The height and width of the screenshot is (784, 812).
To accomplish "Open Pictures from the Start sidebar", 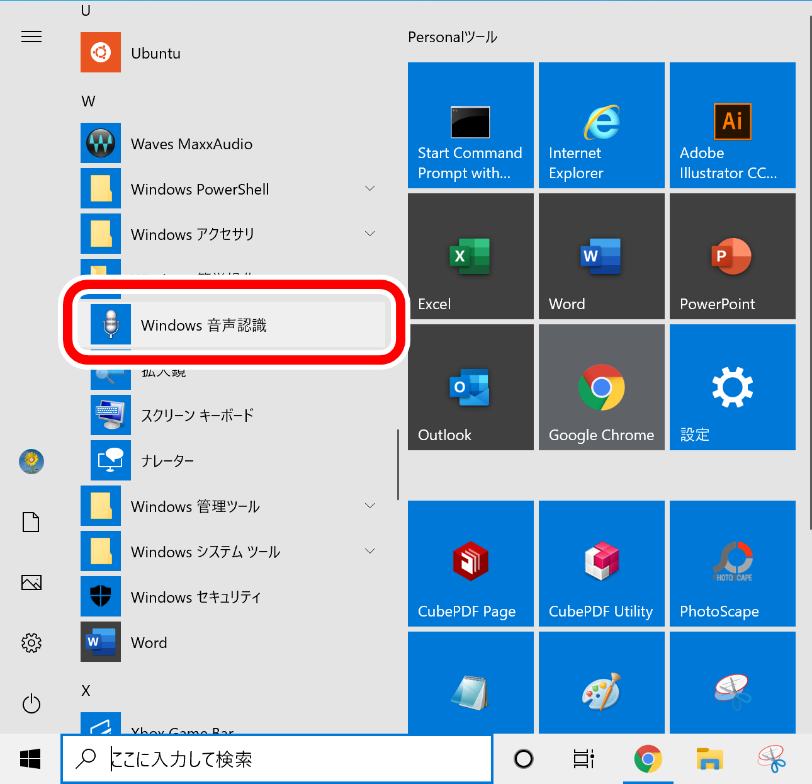I will tap(31, 582).
